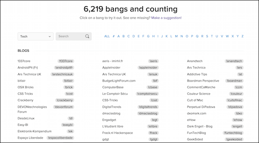Try the !androidpitfr bang
The image size is (259, 143).
pyautogui.click(x=64, y=68)
